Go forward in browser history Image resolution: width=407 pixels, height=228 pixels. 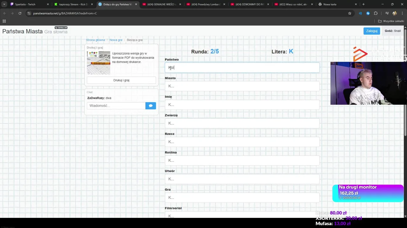pos(12,13)
